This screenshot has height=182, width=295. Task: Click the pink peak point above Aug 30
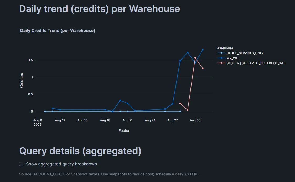tap(195, 57)
